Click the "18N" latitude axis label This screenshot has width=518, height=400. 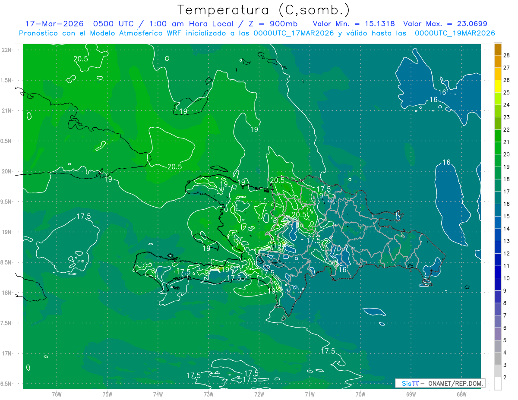(7, 293)
